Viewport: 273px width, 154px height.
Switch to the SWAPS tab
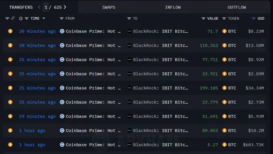(109, 7)
